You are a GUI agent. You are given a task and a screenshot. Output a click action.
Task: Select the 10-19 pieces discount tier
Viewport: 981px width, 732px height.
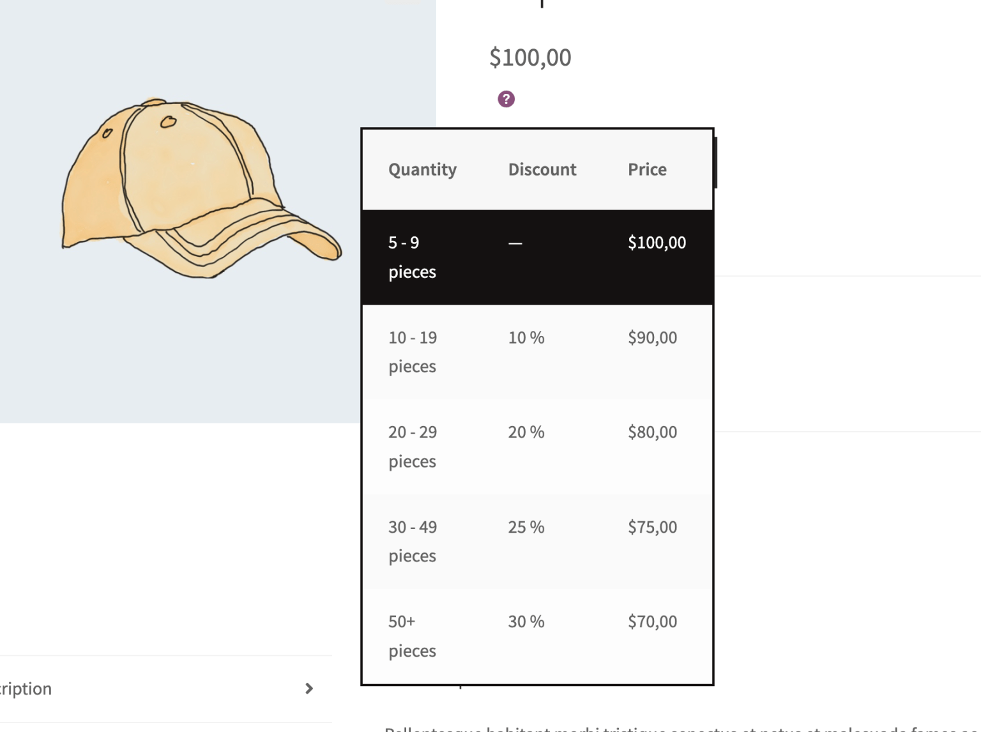pos(537,351)
